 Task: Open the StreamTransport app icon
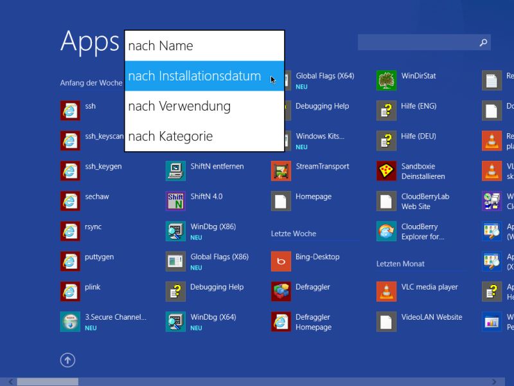tap(281, 170)
